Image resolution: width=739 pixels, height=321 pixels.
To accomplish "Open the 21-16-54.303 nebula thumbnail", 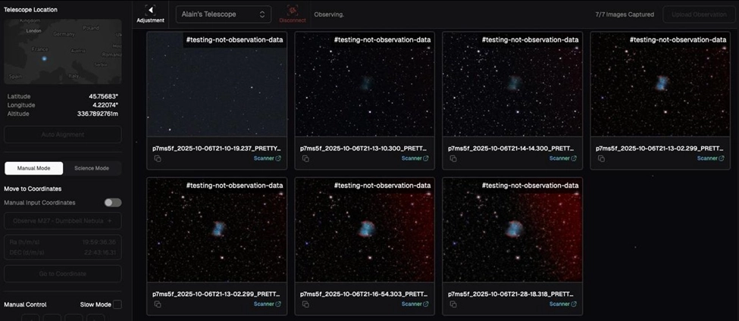I will 365,229.
